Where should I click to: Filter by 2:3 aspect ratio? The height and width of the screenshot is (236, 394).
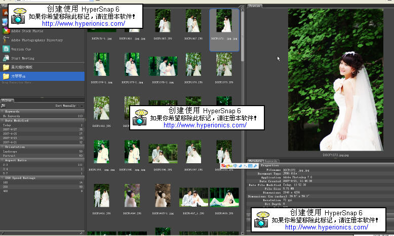click(42, 165)
